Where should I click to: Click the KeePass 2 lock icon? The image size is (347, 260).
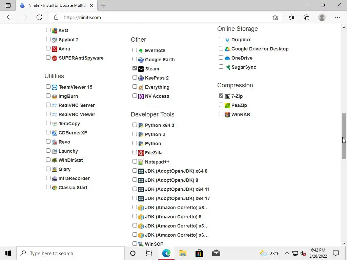point(141,78)
